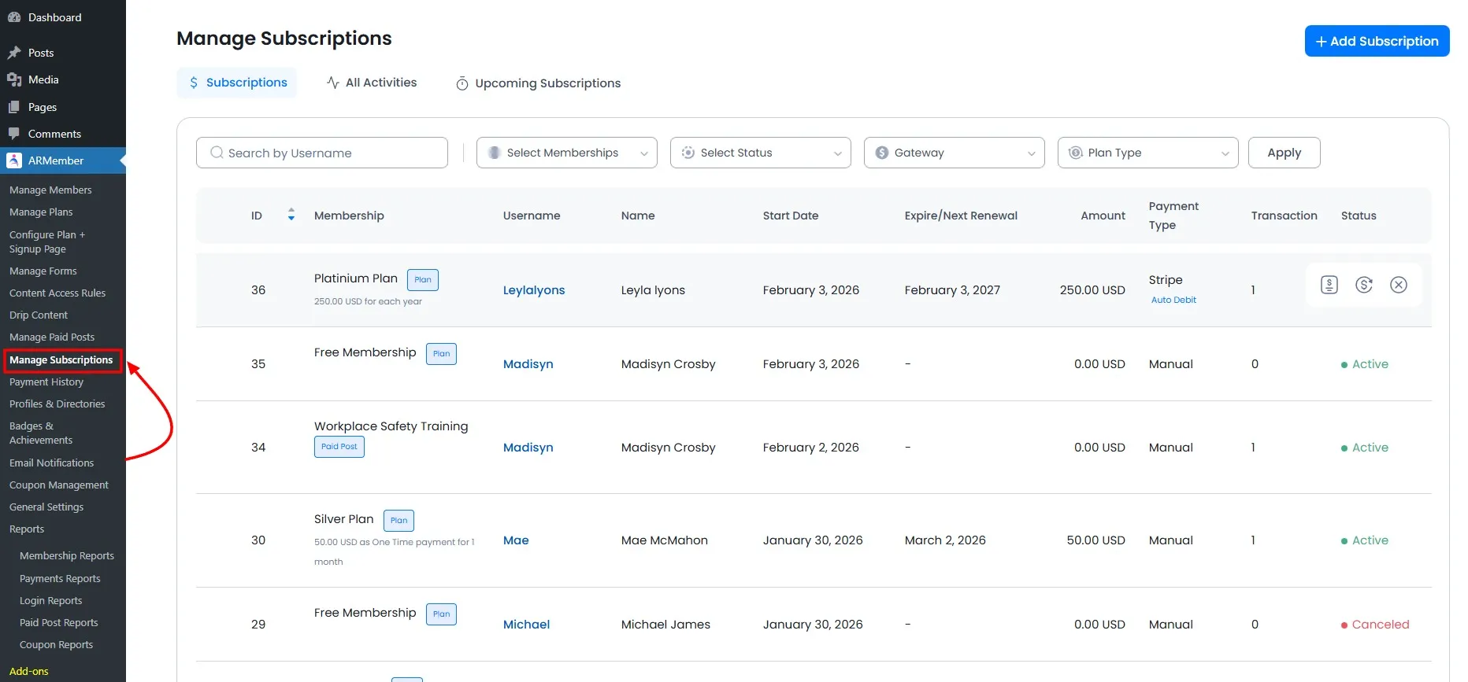Open Manage Members menu item
This screenshot has height=682, width=1468.
[x=50, y=190]
